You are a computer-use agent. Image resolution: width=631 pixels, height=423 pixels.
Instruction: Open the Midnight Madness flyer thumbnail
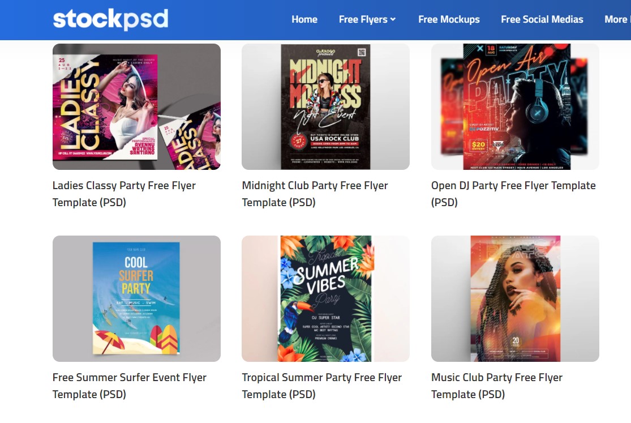coord(325,107)
